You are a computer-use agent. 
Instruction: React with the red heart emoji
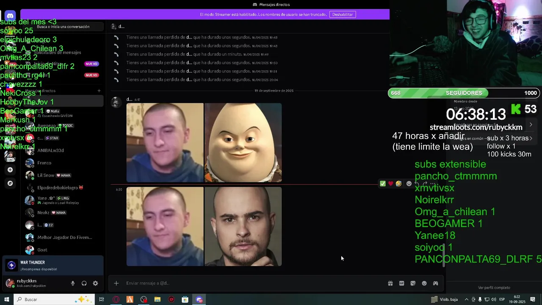tap(390, 183)
